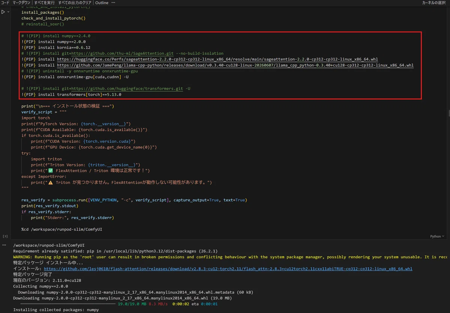Image resolution: width=450 pixels, height=313 pixels.
Task: Open the run options arrow beside play icon
Action: coord(8,12)
